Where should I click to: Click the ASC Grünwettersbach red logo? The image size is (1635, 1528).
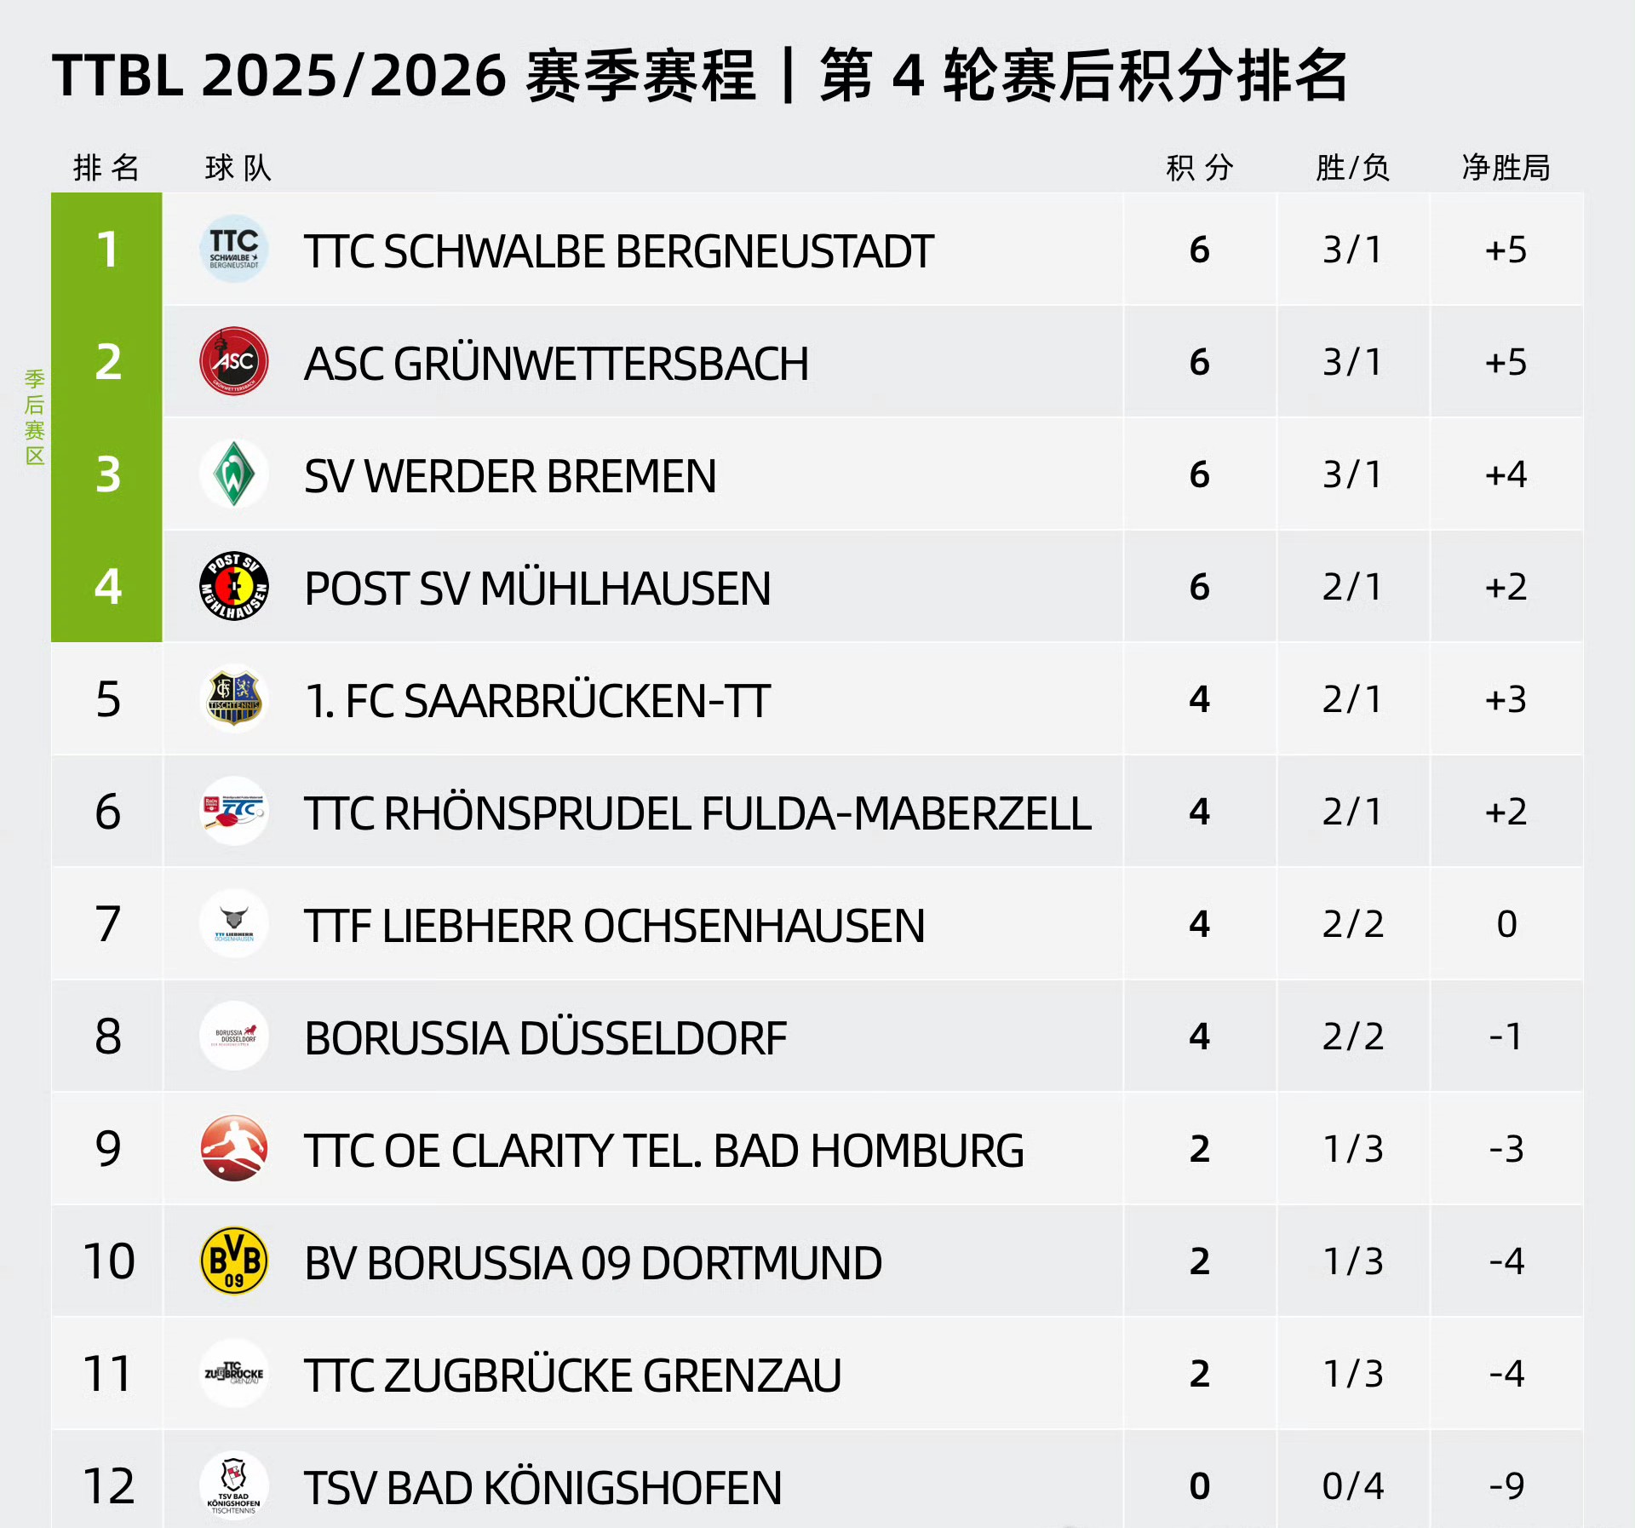(x=234, y=361)
